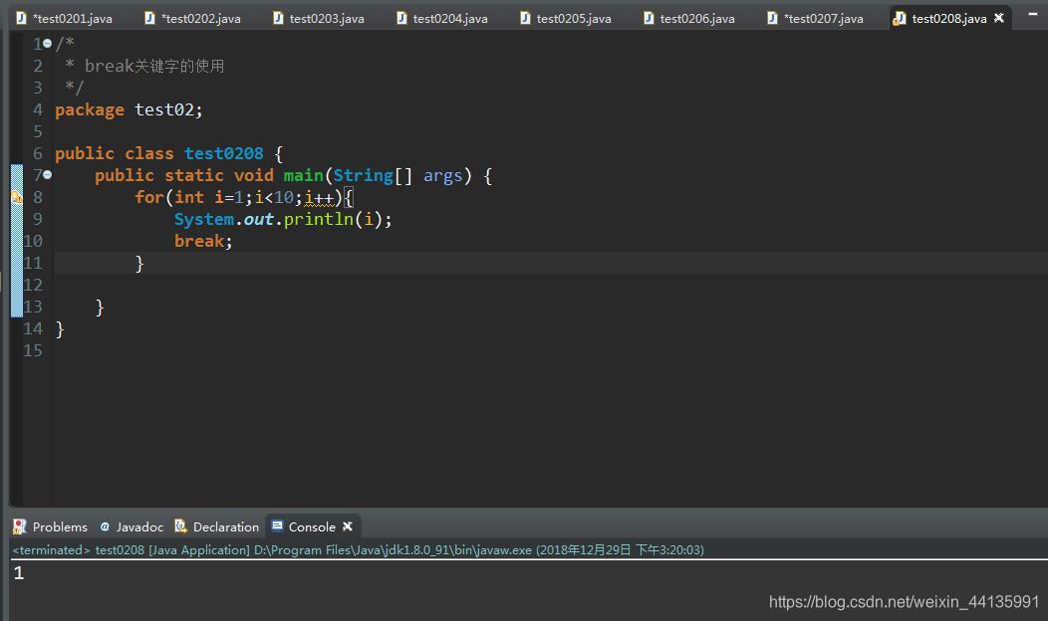The image size is (1048, 621).
Task: Click the 'out' field on line 9
Action: (259, 219)
